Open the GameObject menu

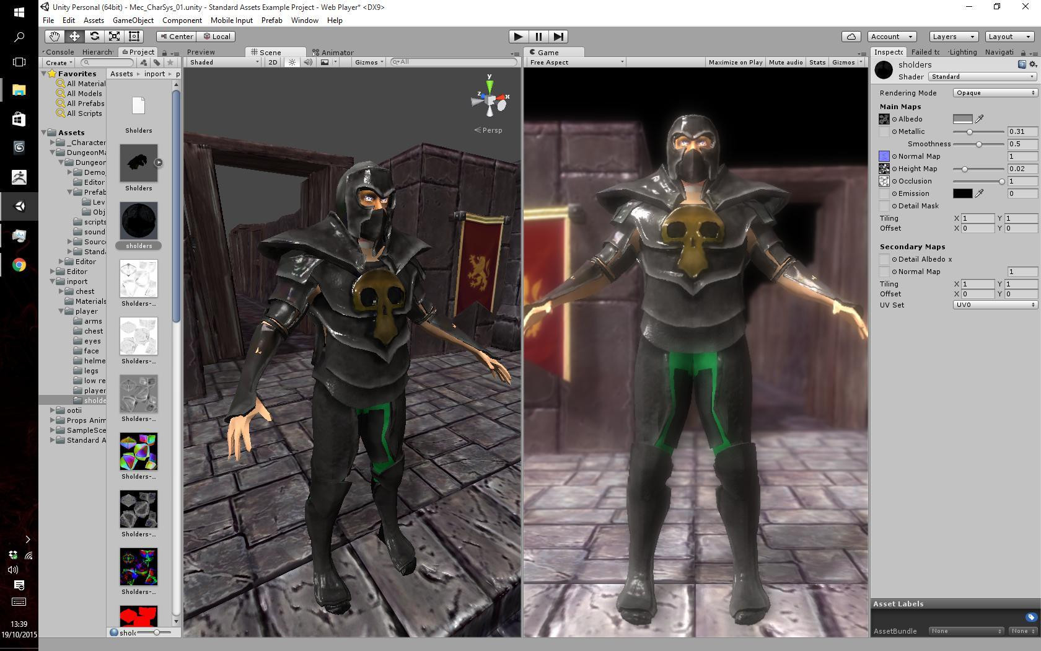tap(133, 20)
